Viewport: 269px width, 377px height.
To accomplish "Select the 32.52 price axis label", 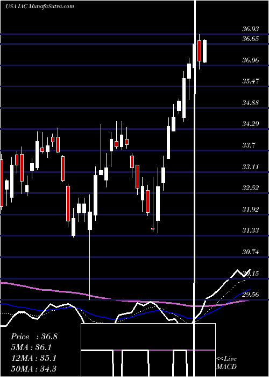I will 251,188.
